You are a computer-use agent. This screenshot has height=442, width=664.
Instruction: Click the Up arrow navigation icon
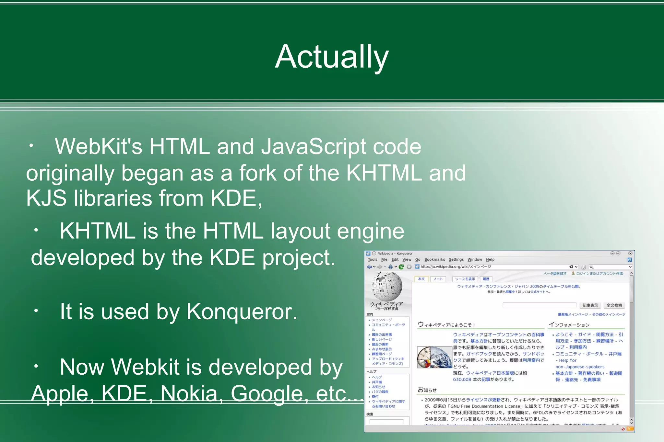(390, 267)
